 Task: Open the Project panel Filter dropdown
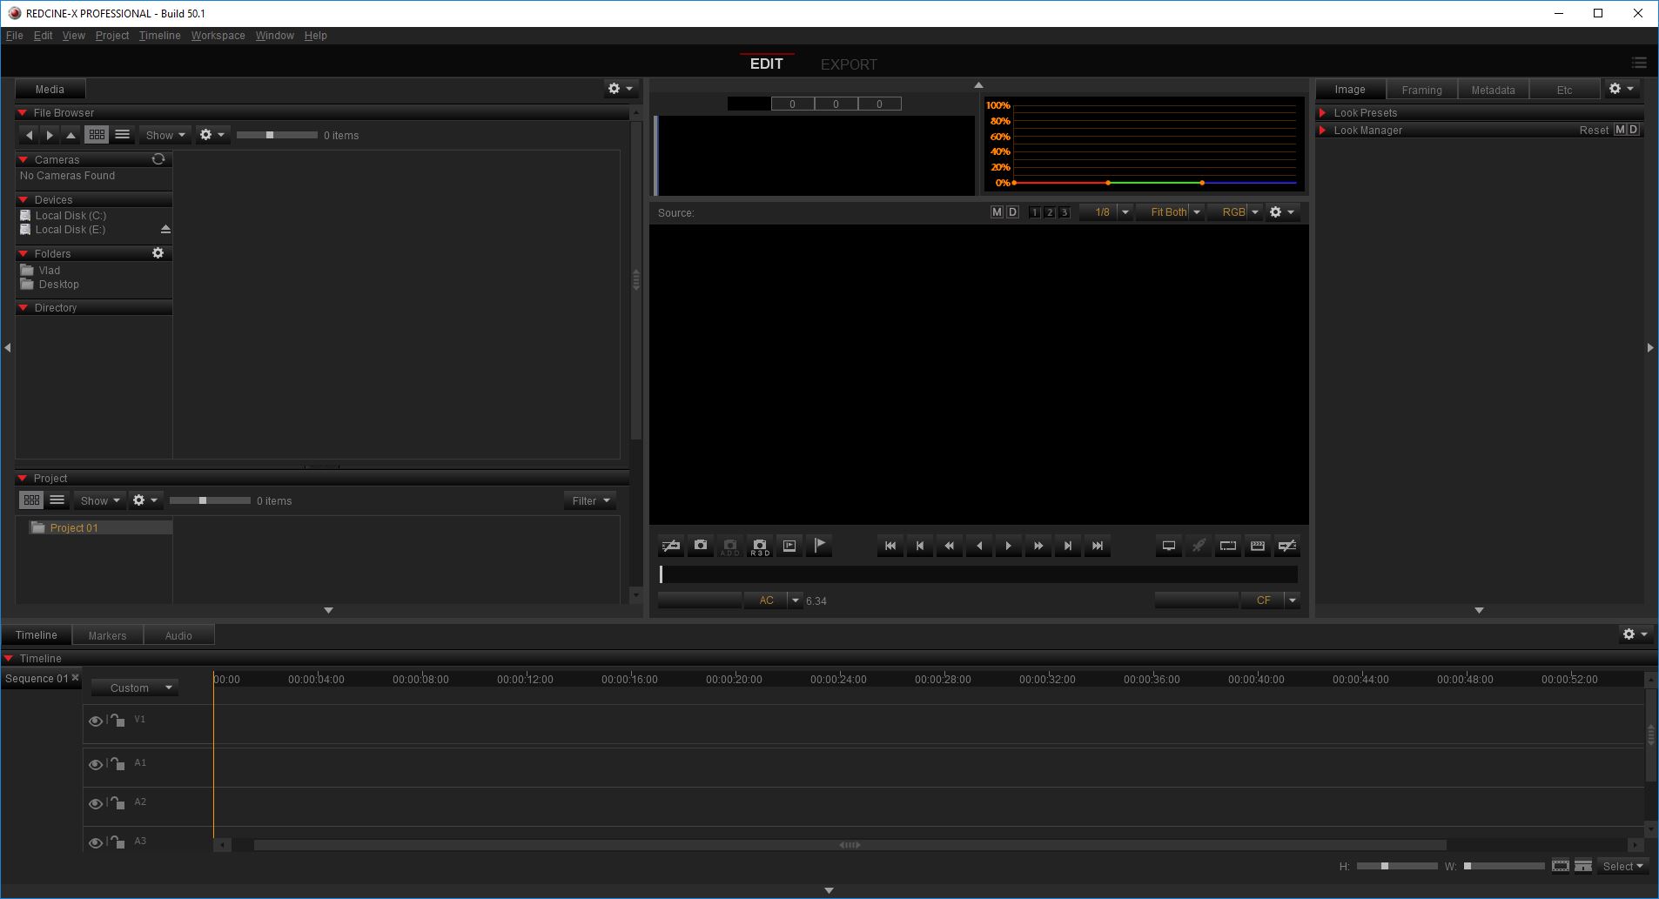[590, 500]
